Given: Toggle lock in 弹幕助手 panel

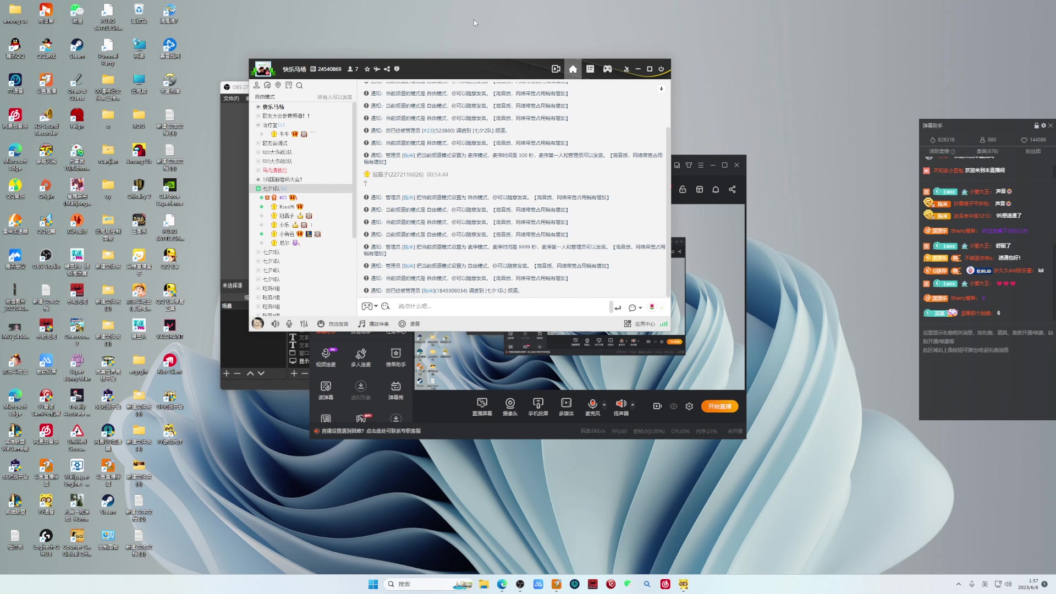Looking at the screenshot, I should pos(1036,125).
